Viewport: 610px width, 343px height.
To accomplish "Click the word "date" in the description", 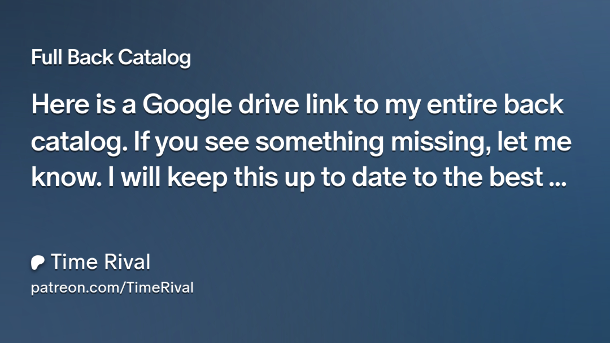I will pos(379,177).
